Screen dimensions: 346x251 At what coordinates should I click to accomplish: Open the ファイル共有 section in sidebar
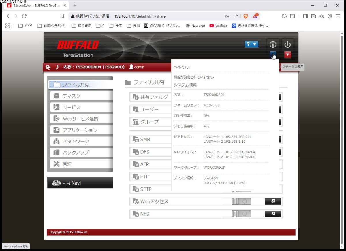coord(80,85)
